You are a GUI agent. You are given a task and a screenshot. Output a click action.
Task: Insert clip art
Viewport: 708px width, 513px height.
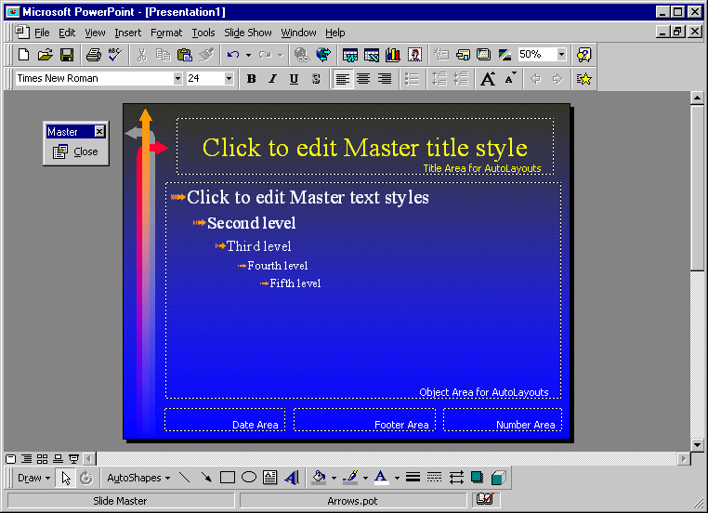[x=414, y=55]
